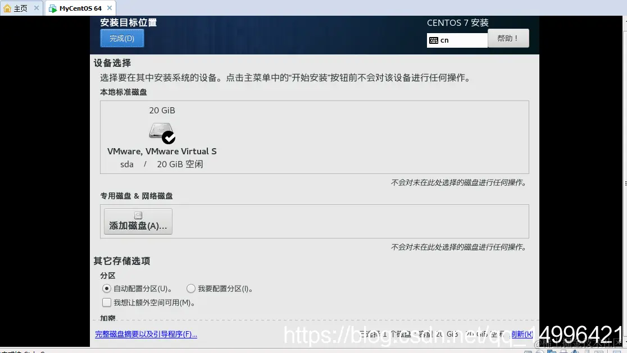
Task: Click the CD/DVD icon in VMware status bar
Action: coord(539,351)
